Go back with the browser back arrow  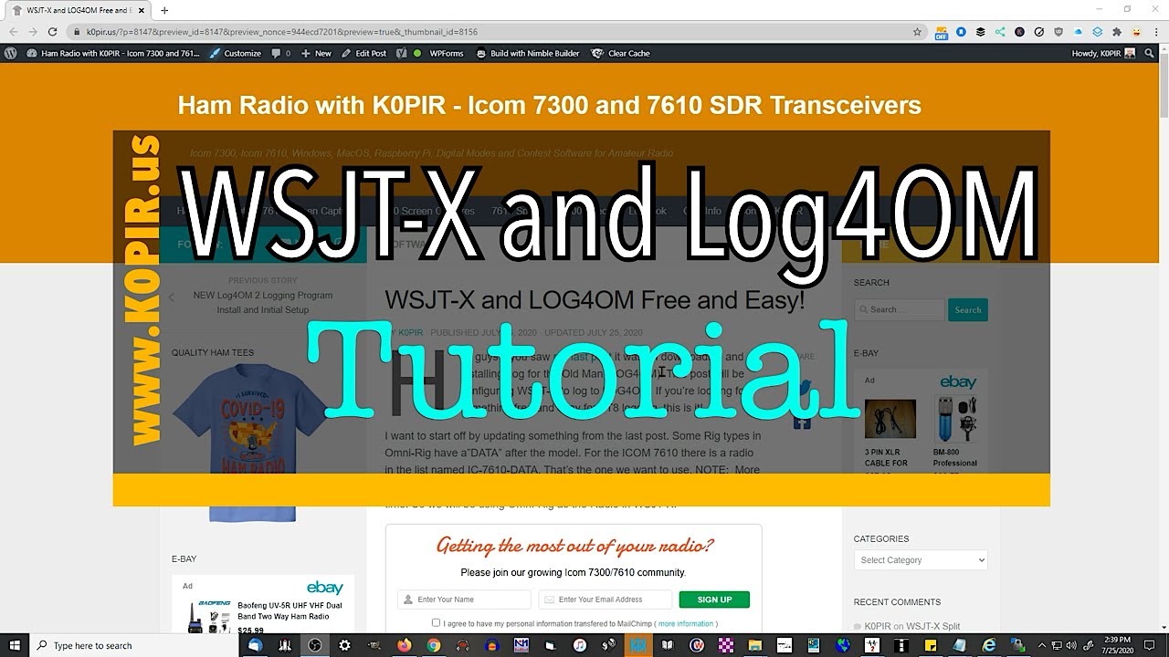pyautogui.click(x=13, y=32)
